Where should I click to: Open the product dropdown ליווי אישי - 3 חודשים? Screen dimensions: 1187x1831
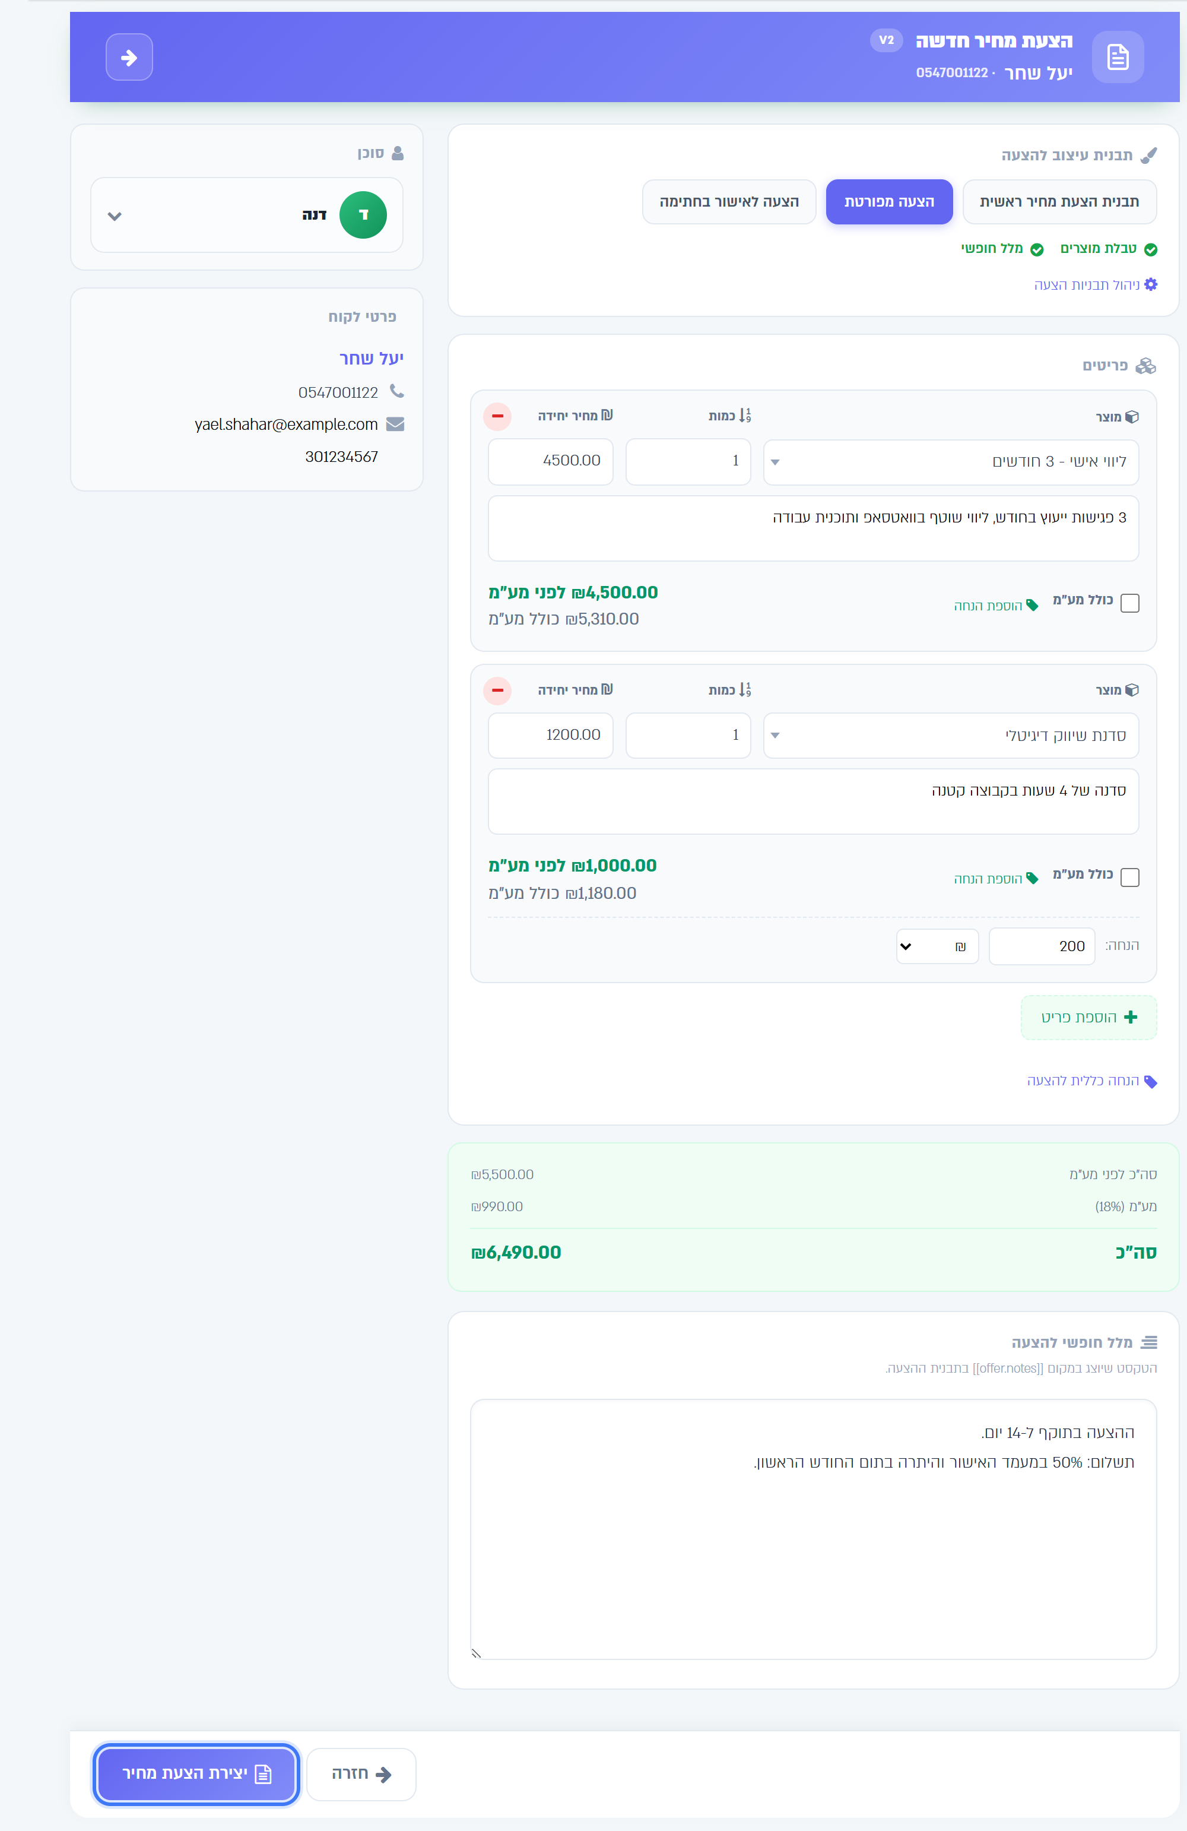point(951,461)
